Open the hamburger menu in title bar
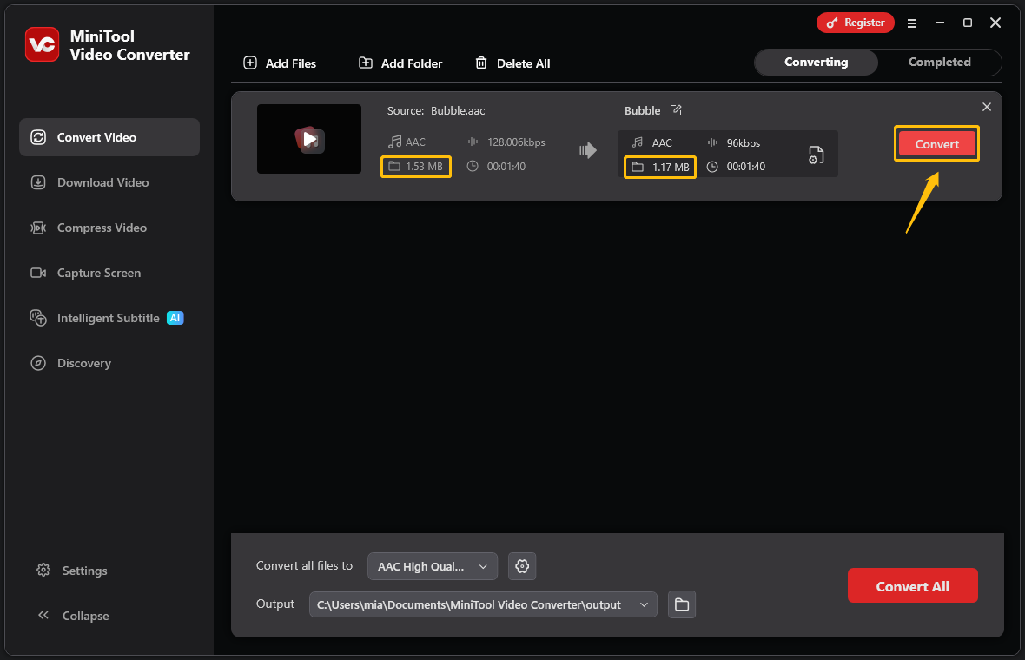The width and height of the screenshot is (1025, 660). 912,23
